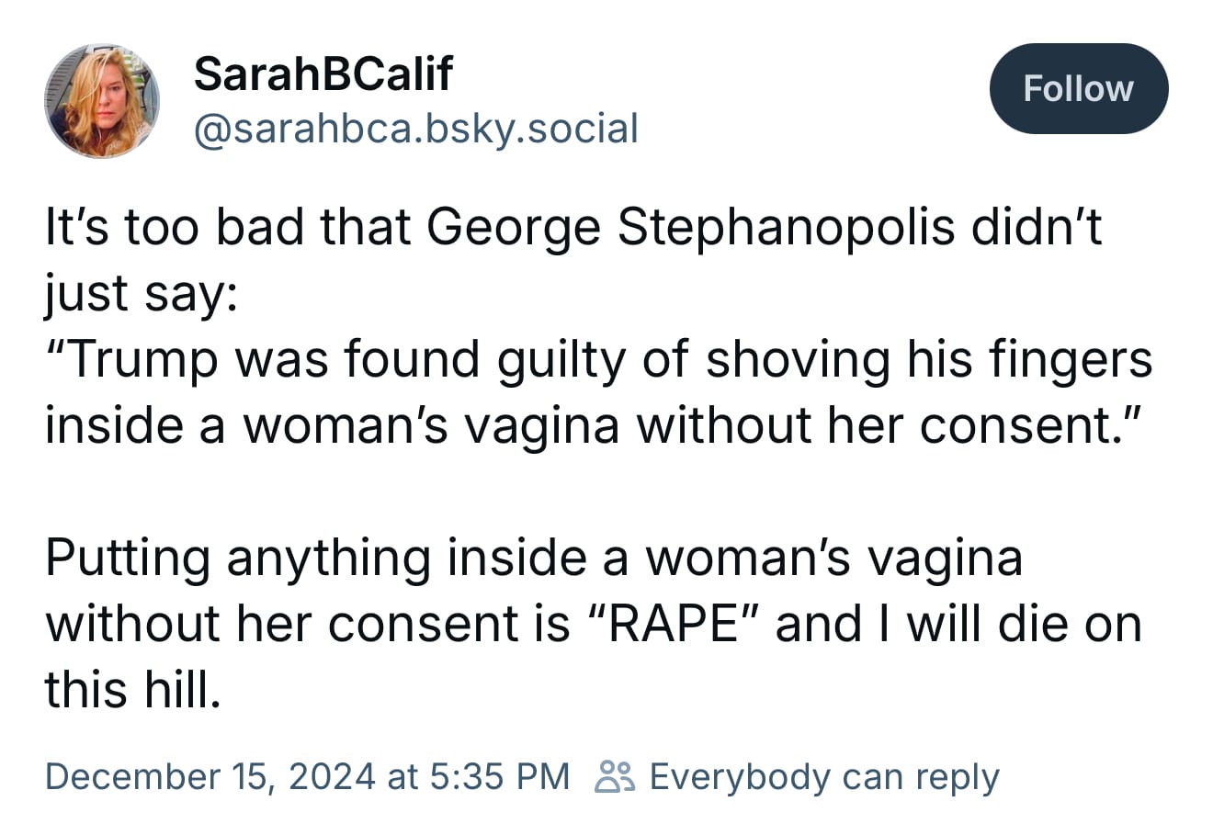1213x824 pixels.
Task: Click the word "Trump" in the post
Action: tap(141, 359)
